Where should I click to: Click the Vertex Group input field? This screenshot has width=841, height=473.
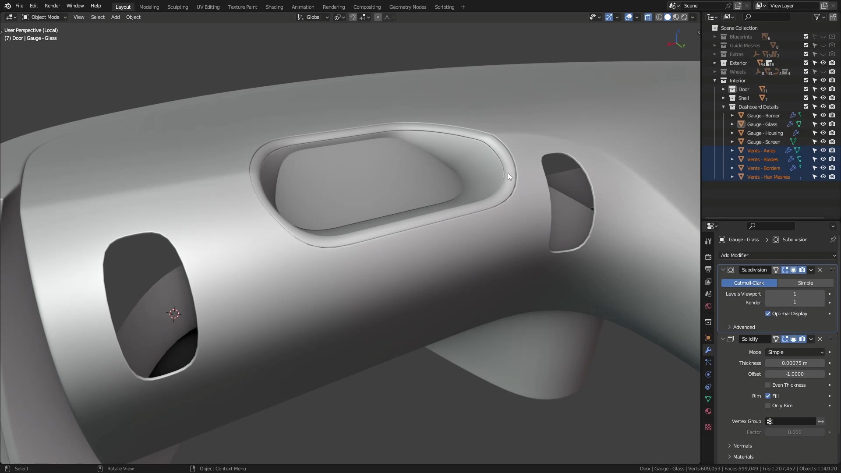pyautogui.click(x=791, y=421)
